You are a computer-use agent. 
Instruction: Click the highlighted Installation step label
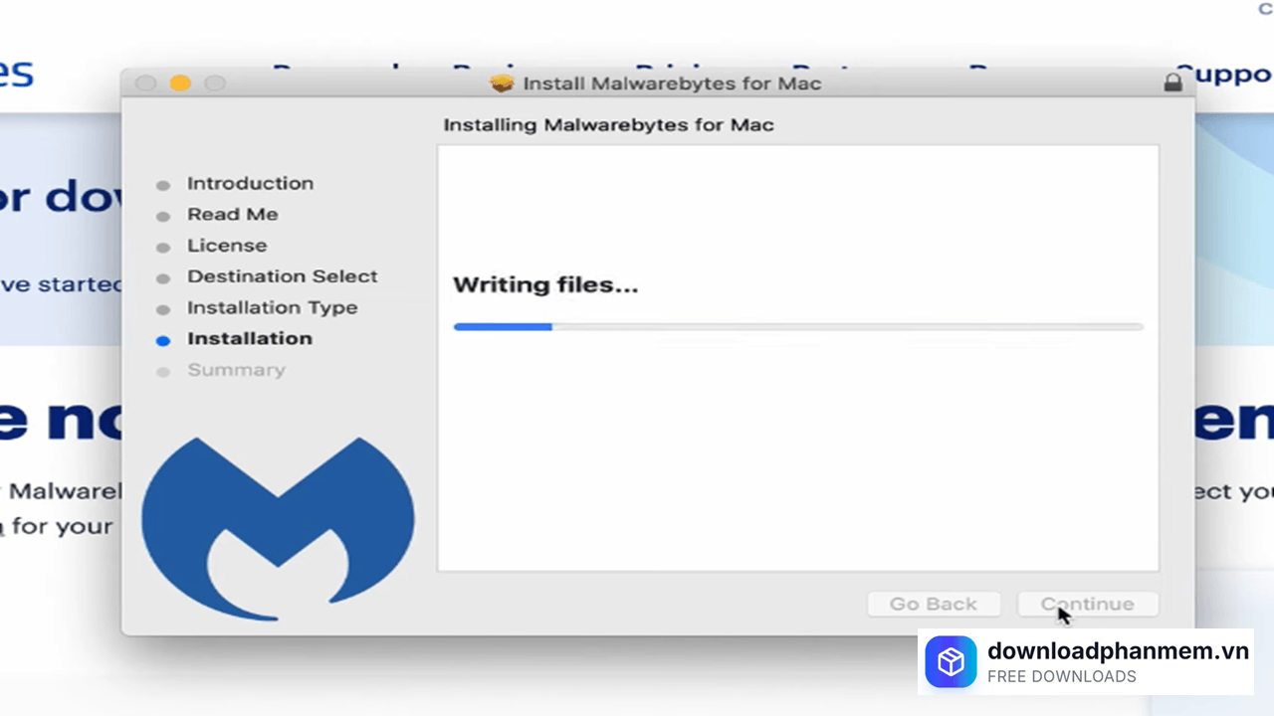tap(250, 339)
